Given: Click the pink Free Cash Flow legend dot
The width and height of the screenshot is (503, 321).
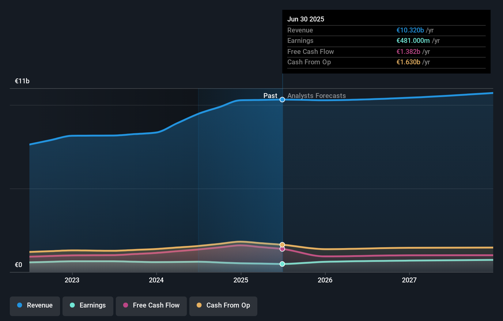Looking at the screenshot, I should coord(125,305).
